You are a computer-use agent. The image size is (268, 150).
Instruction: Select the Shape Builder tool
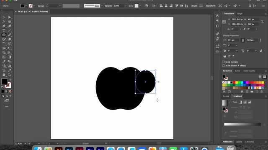tap(4, 52)
